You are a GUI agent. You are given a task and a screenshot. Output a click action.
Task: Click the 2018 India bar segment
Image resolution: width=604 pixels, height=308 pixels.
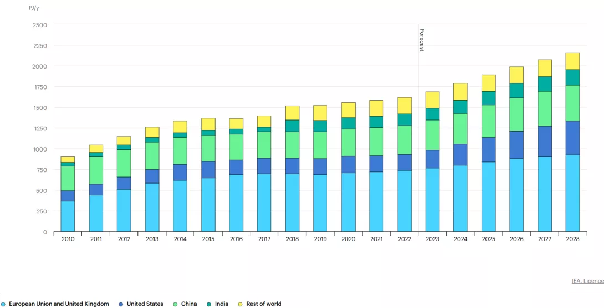point(293,126)
